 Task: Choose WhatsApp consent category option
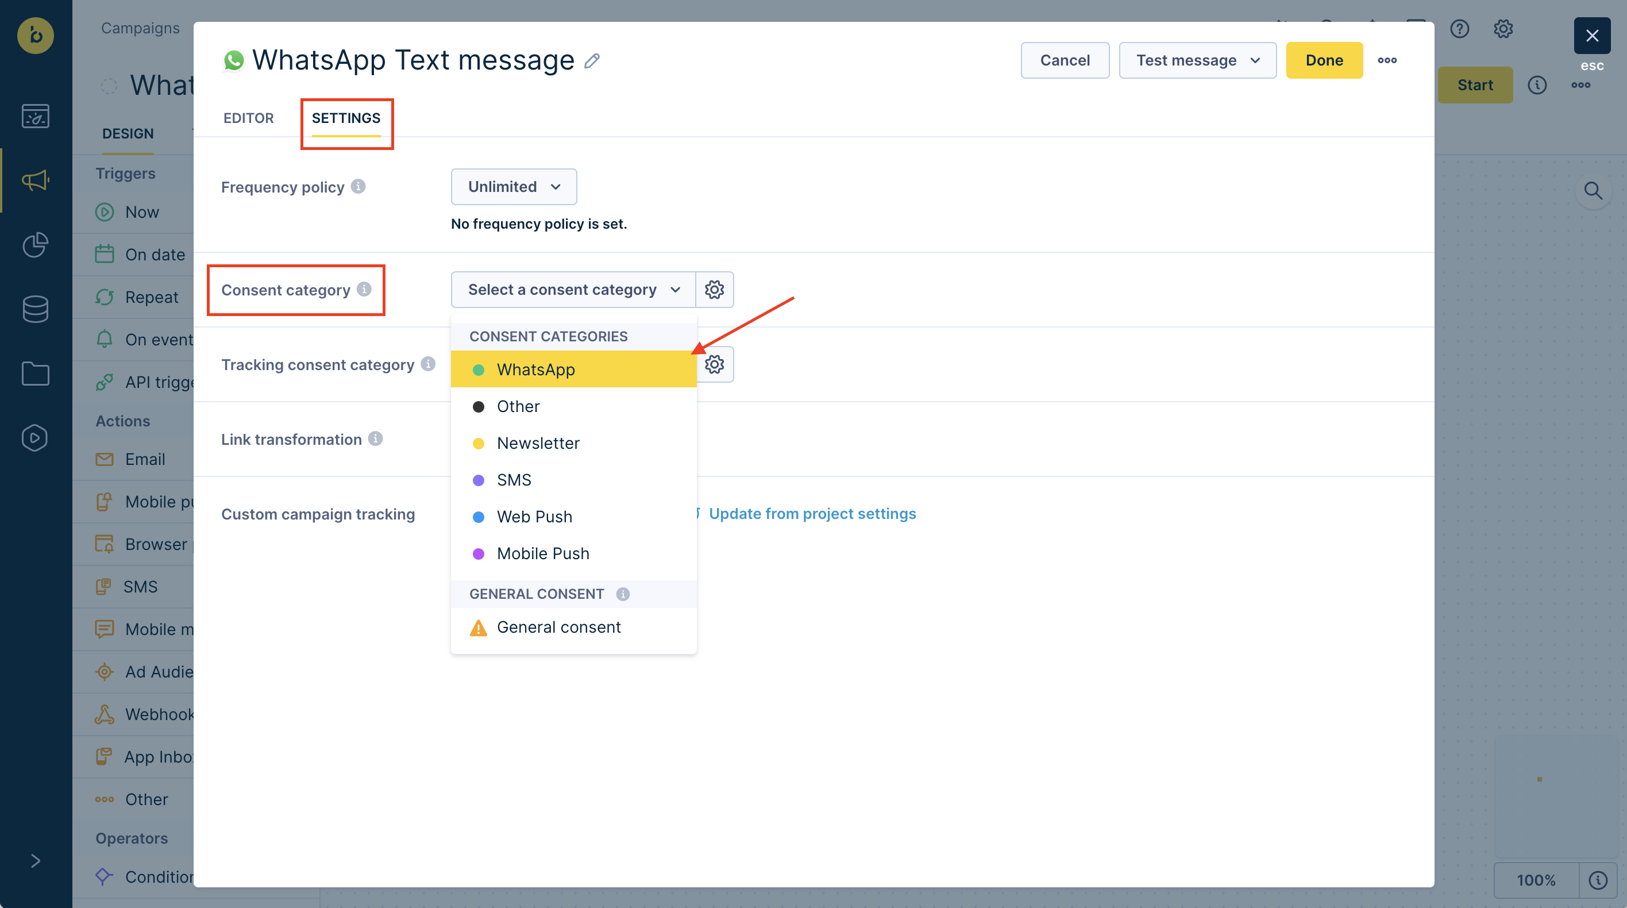(x=535, y=370)
